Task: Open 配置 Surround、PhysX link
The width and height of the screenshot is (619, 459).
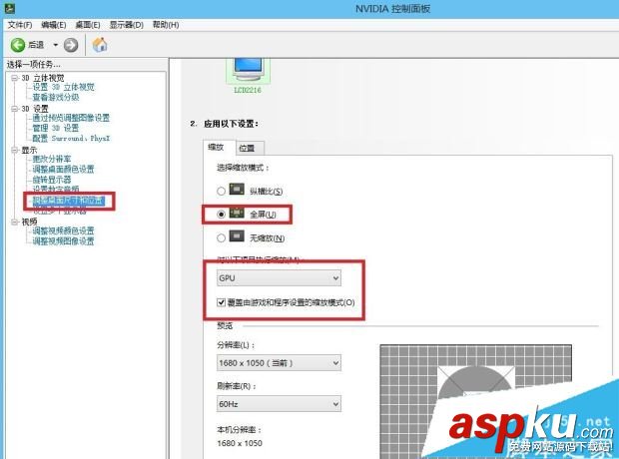Action: (x=71, y=139)
